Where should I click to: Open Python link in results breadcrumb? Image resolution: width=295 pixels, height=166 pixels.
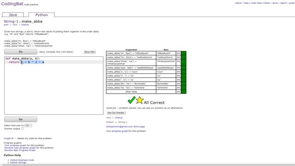point(110,122)
